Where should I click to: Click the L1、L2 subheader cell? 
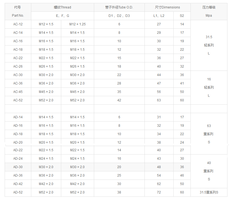pos(159,16)
